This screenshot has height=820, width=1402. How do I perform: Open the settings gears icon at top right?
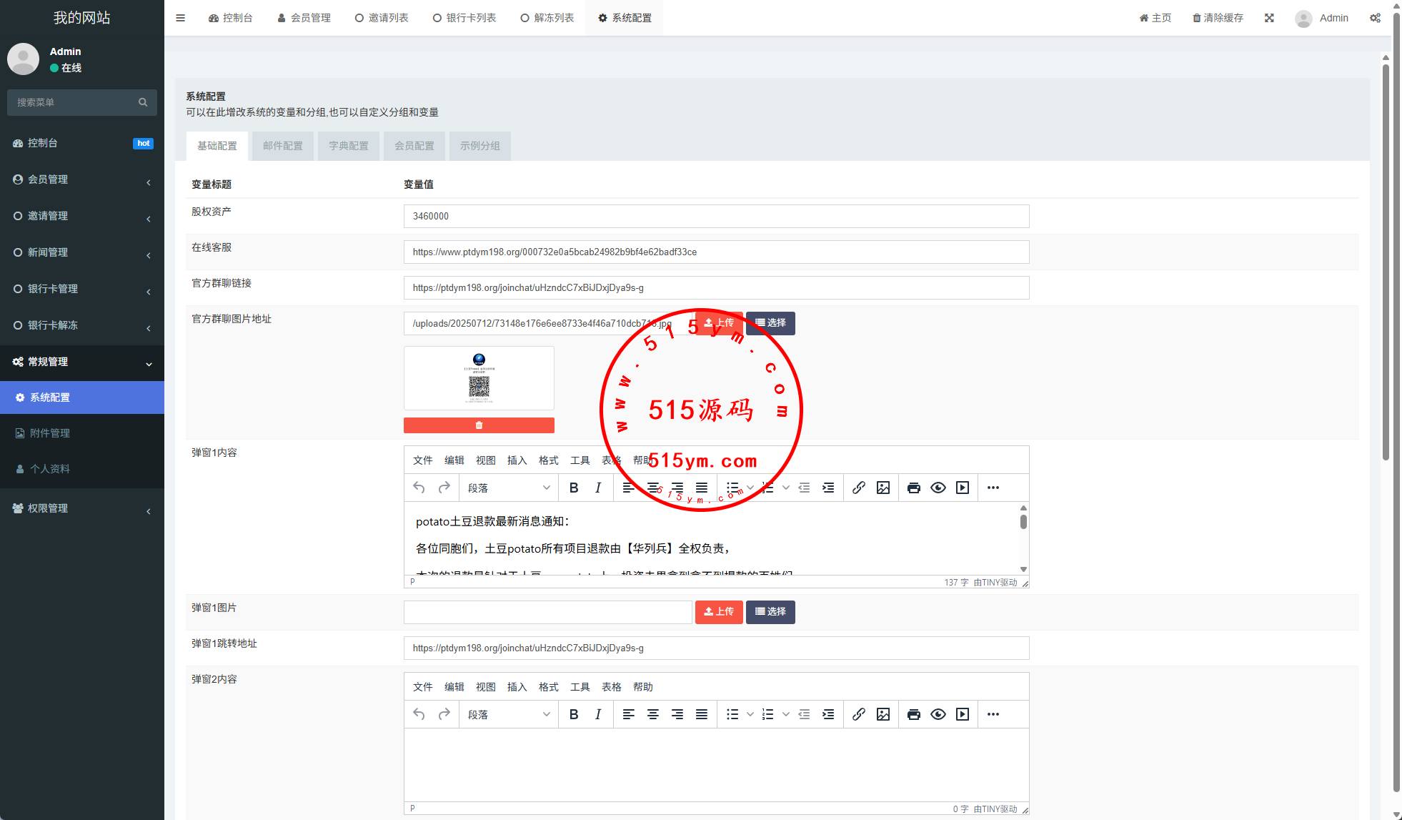(1375, 18)
